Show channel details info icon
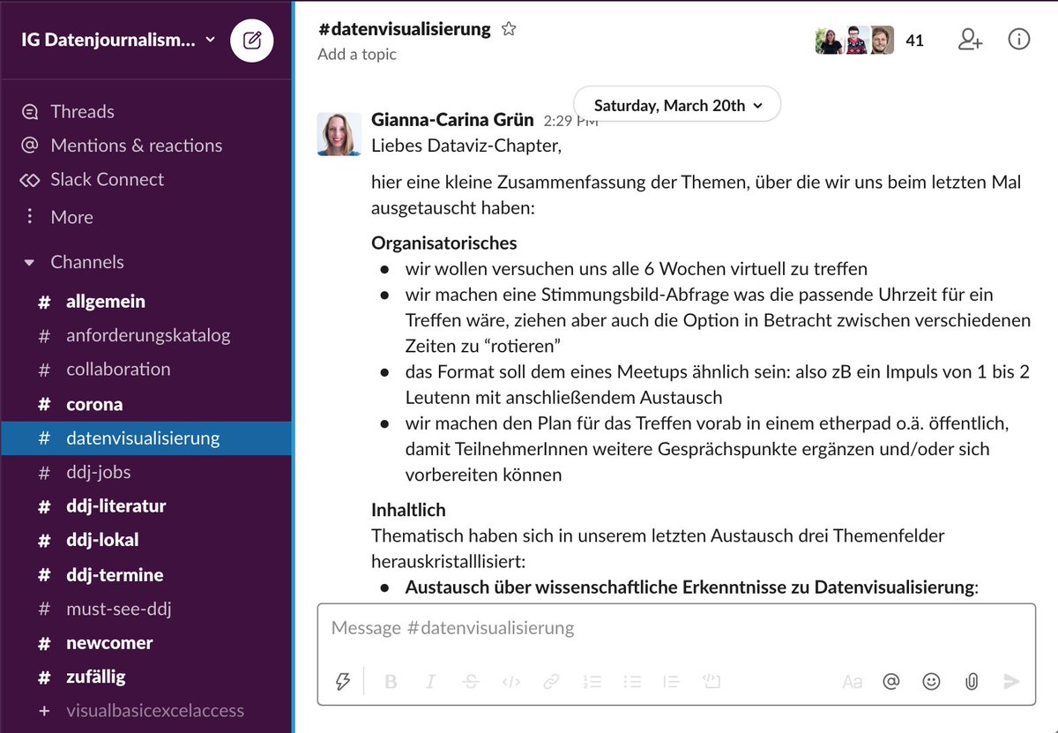Screen dimensions: 1058x733 coord(1018,40)
